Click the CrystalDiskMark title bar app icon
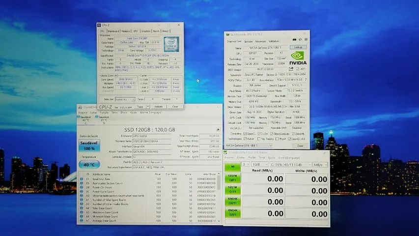The image size is (419, 236). tap(225, 152)
